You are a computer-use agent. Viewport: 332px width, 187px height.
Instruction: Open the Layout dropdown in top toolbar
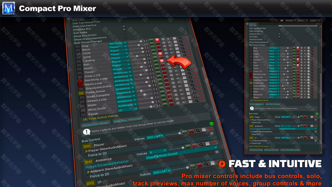(315, 20)
